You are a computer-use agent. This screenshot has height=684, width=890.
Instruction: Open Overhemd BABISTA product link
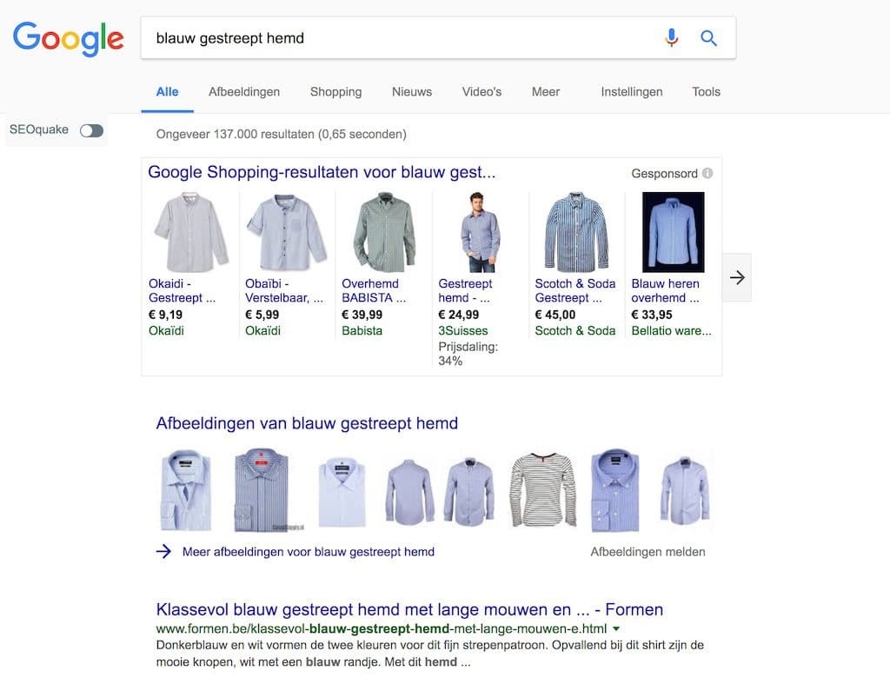tap(374, 290)
